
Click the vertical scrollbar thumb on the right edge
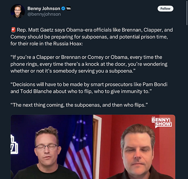pos(187,13)
